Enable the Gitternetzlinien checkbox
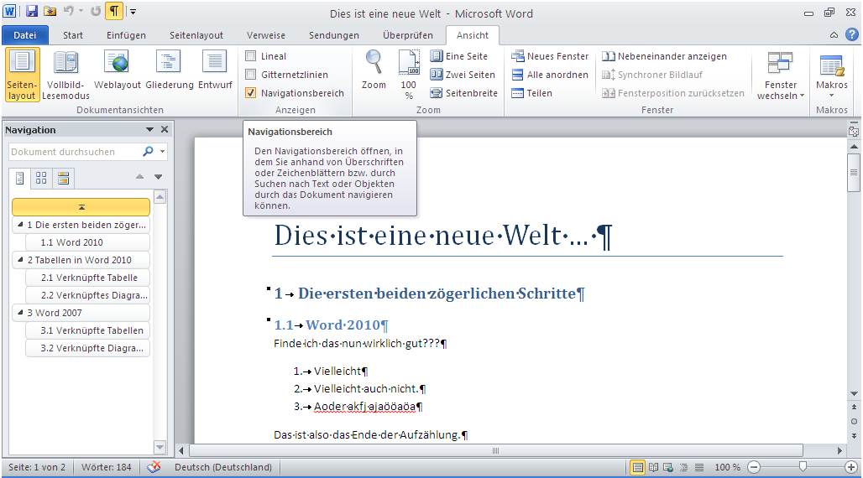Image resolution: width=863 pixels, height=478 pixels. 251,75
